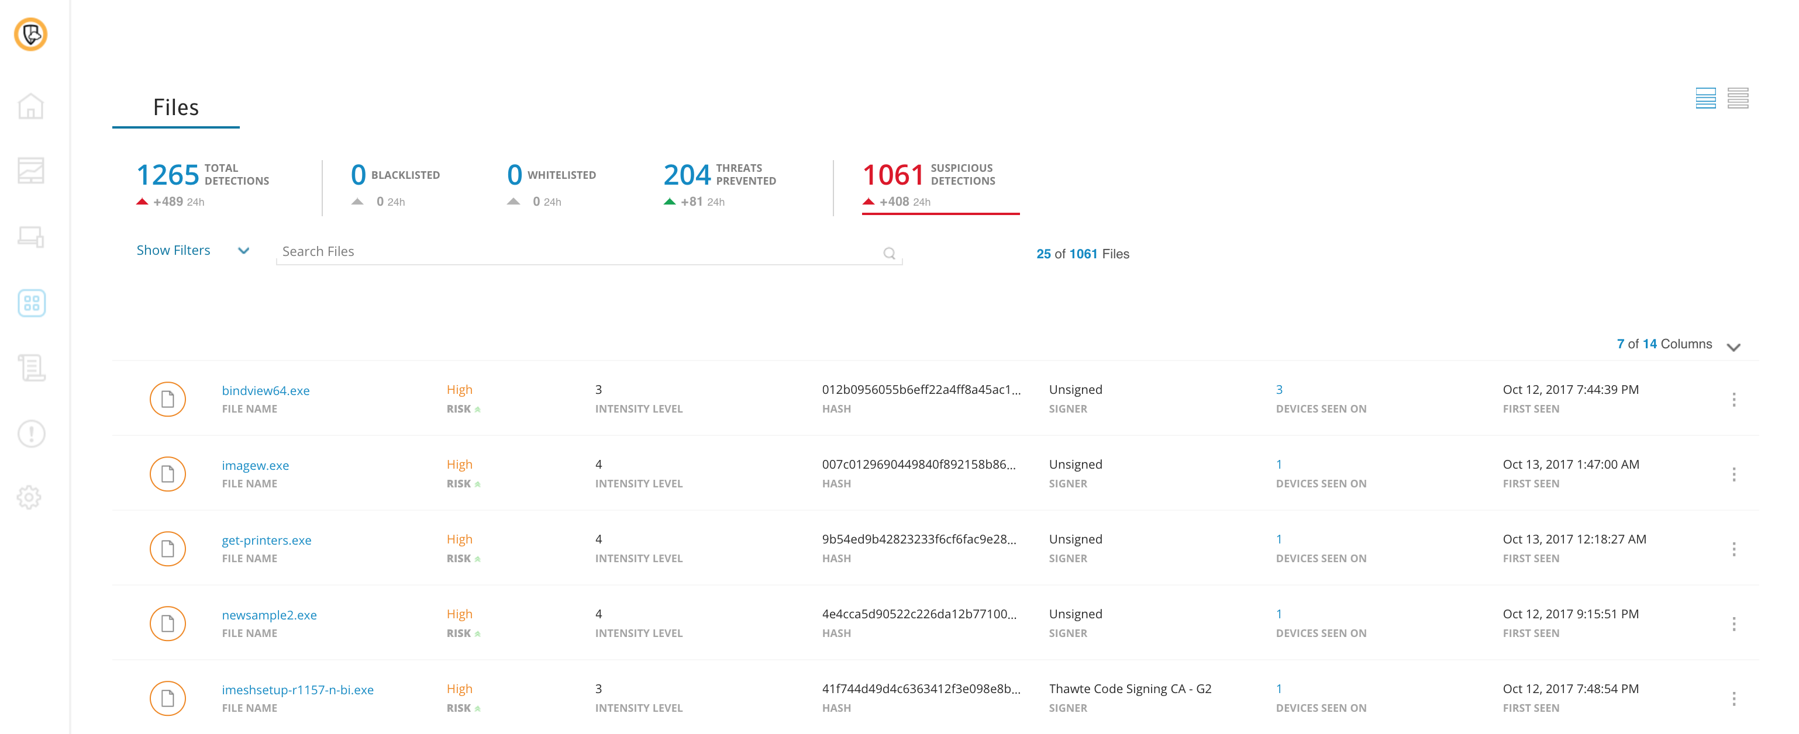Viewport: 1799px width, 734px height.
Task: Expand the Show Filters dropdown
Action: 192,251
